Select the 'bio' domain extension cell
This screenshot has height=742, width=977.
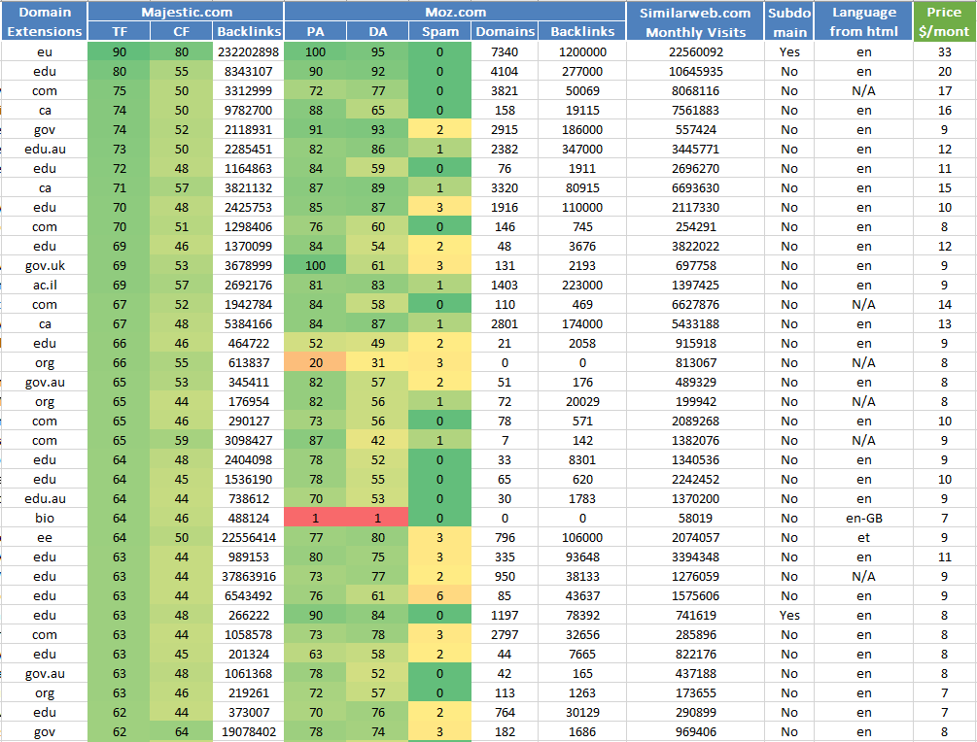pos(45,518)
